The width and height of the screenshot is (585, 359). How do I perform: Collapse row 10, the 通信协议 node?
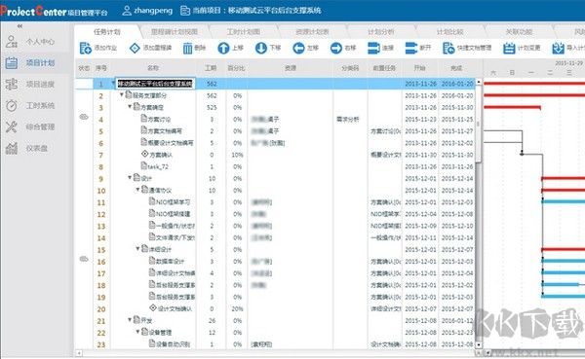point(137,190)
